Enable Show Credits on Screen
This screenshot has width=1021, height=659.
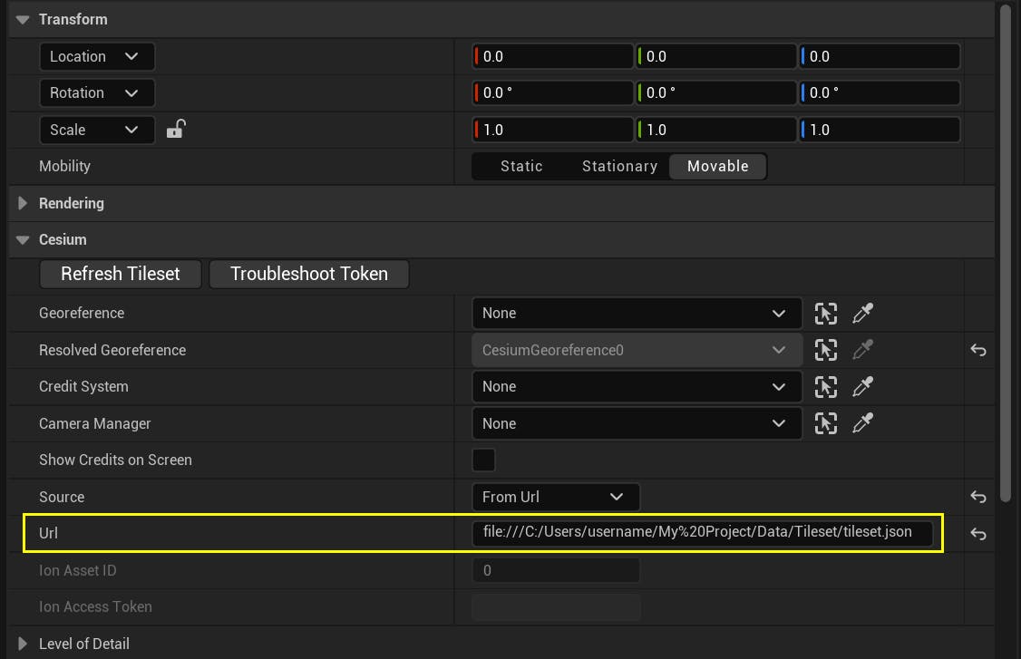pyautogui.click(x=483, y=460)
